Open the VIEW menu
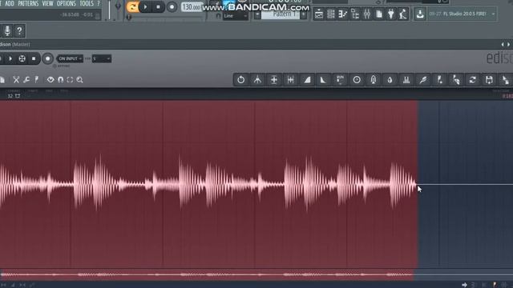 point(47,3)
